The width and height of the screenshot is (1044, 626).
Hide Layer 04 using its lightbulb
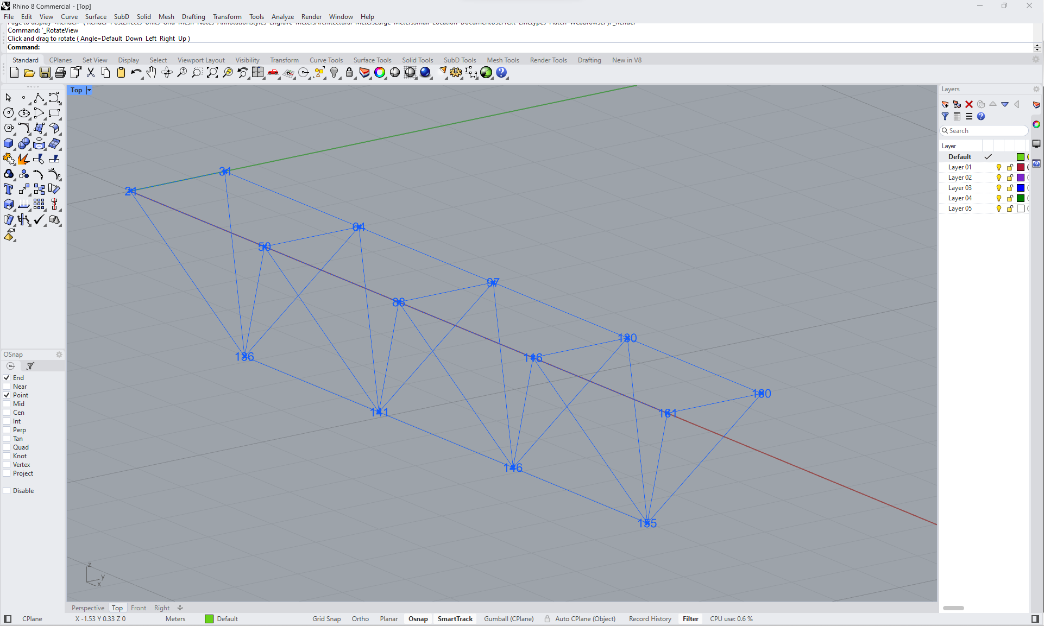coord(998,198)
